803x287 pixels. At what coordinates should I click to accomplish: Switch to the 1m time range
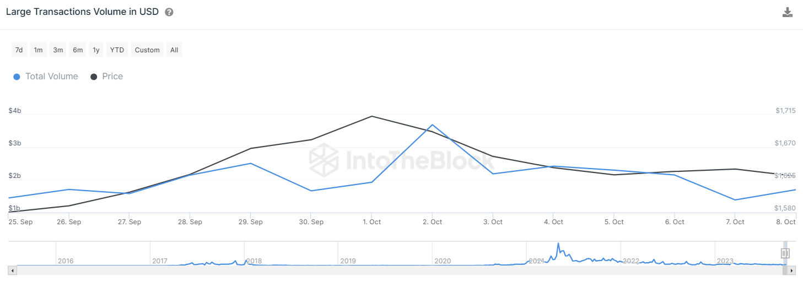pyautogui.click(x=38, y=50)
